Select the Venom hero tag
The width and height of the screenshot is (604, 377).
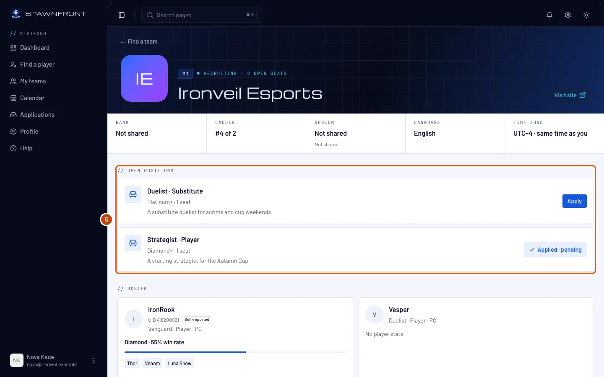tap(152, 364)
